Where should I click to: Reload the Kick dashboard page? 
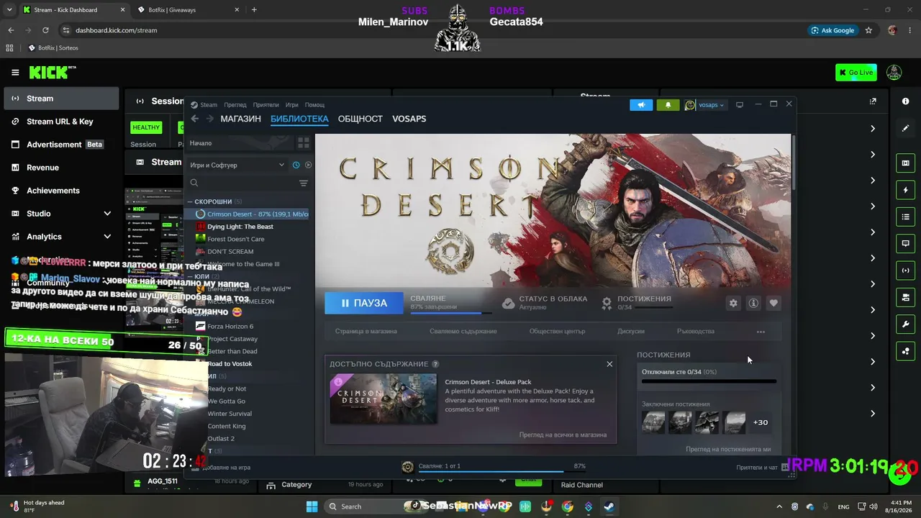click(45, 30)
